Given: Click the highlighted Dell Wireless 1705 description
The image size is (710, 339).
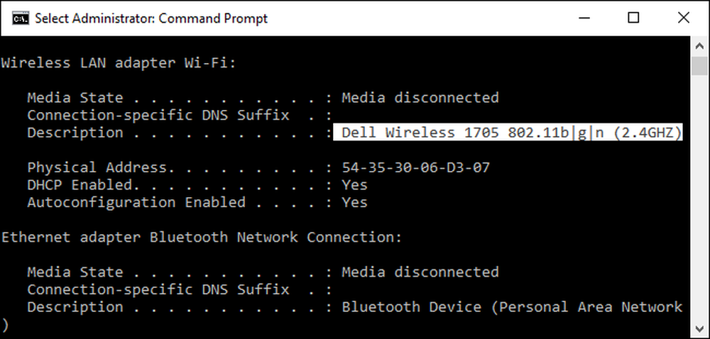Looking at the screenshot, I should click(x=508, y=133).
